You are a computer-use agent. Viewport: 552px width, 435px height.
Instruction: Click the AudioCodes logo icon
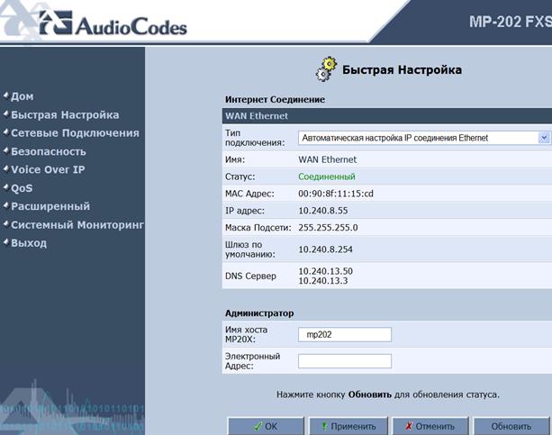tap(56, 23)
